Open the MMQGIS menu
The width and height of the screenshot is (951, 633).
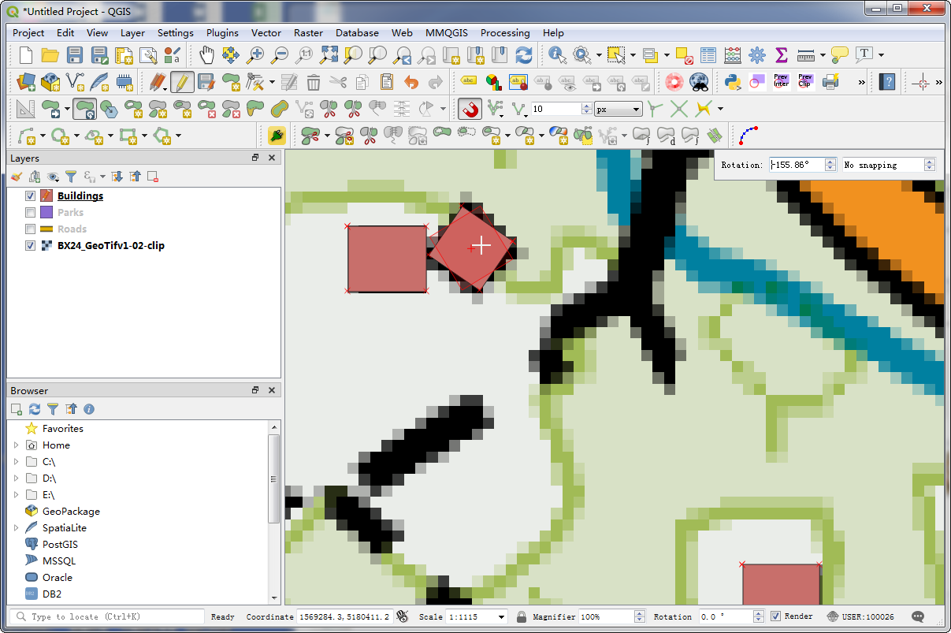pyautogui.click(x=446, y=32)
